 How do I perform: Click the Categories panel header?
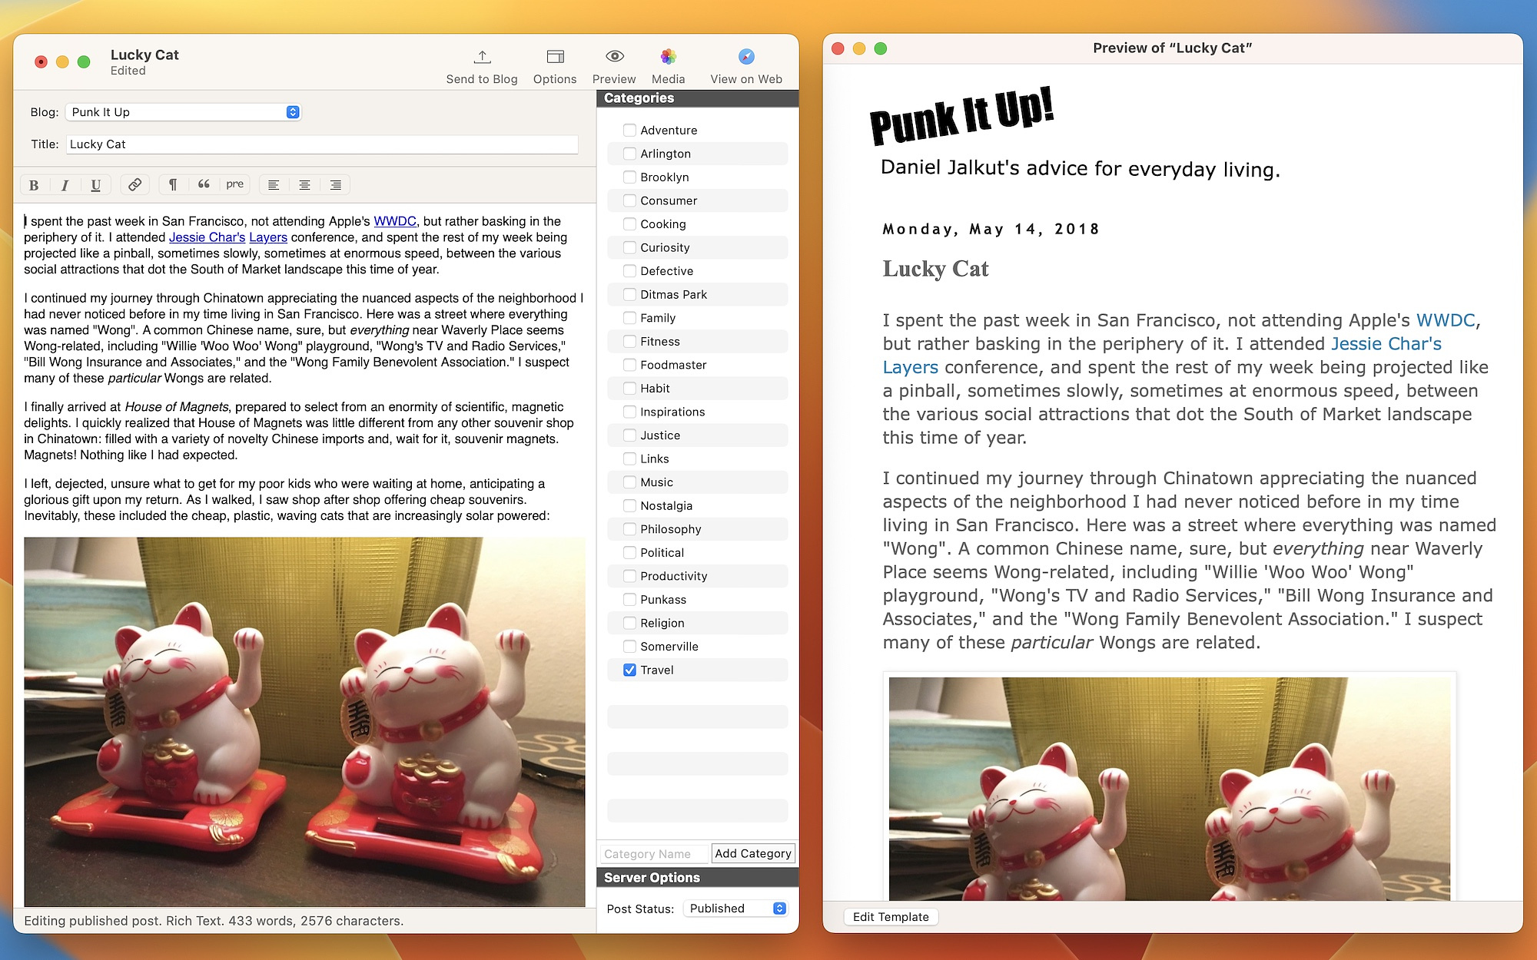tap(699, 98)
